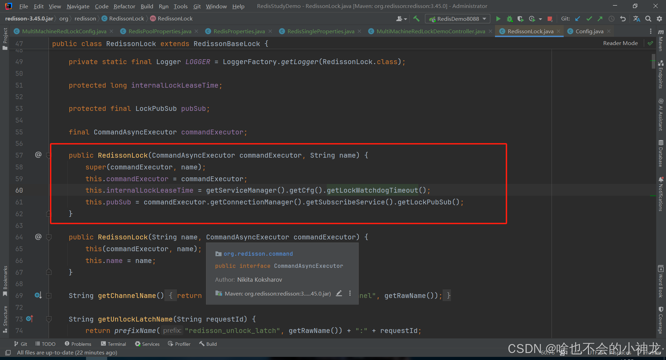Close the RedissonLock.java tab

(558, 31)
